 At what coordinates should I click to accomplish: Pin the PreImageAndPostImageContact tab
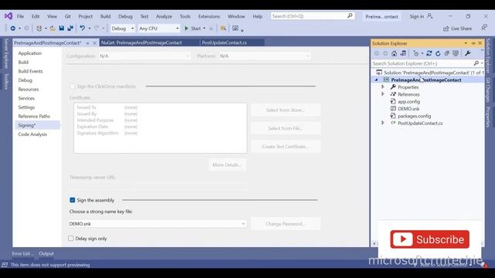click(87, 43)
